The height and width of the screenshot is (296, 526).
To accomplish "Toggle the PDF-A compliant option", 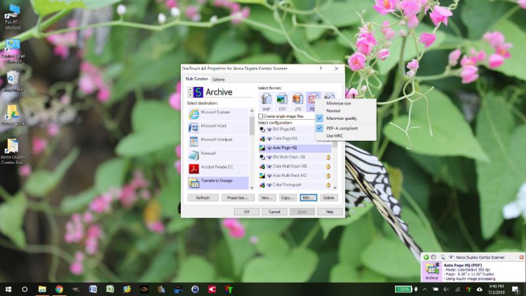I will (342, 128).
